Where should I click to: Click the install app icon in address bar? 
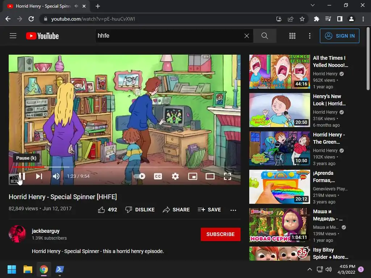coord(279,19)
